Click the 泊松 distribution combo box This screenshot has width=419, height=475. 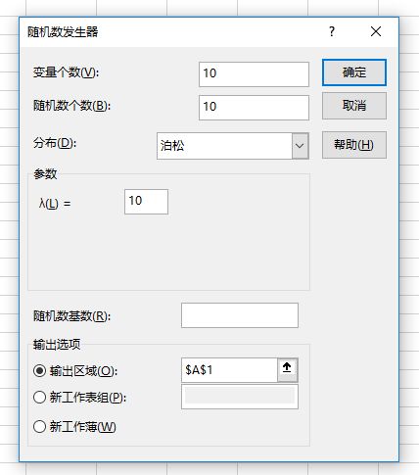point(233,146)
